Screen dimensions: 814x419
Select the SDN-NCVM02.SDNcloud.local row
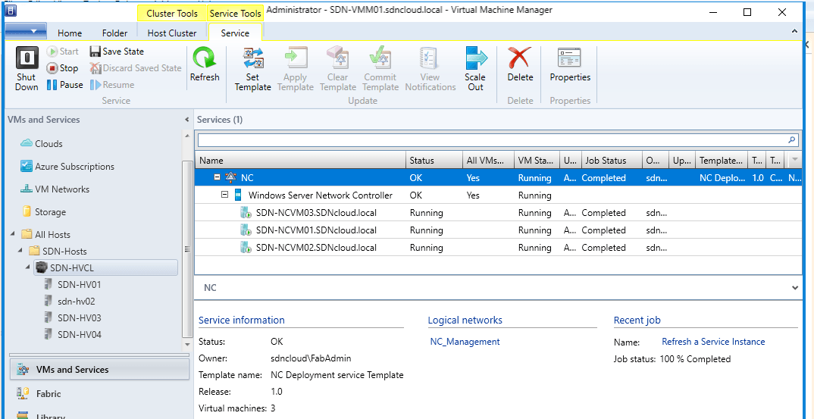pyautogui.click(x=499, y=248)
